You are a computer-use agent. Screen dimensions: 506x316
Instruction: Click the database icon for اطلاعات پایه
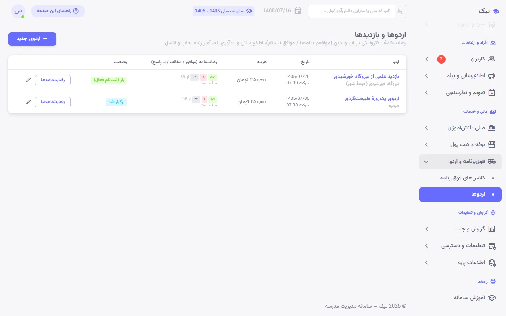pos(492,263)
